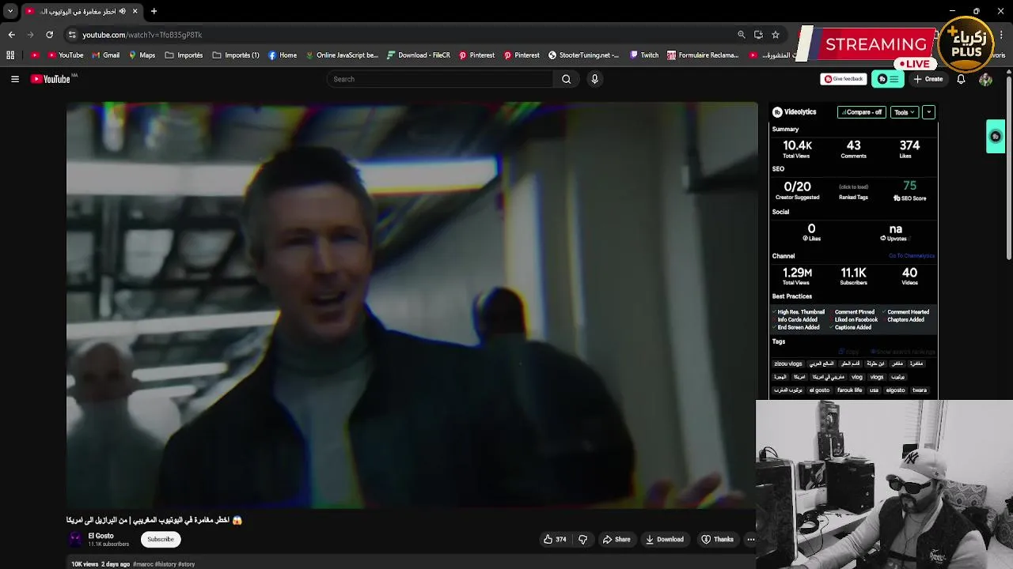Send Thanks to the creator
1013x569 pixels.
[x=717, y=539]
